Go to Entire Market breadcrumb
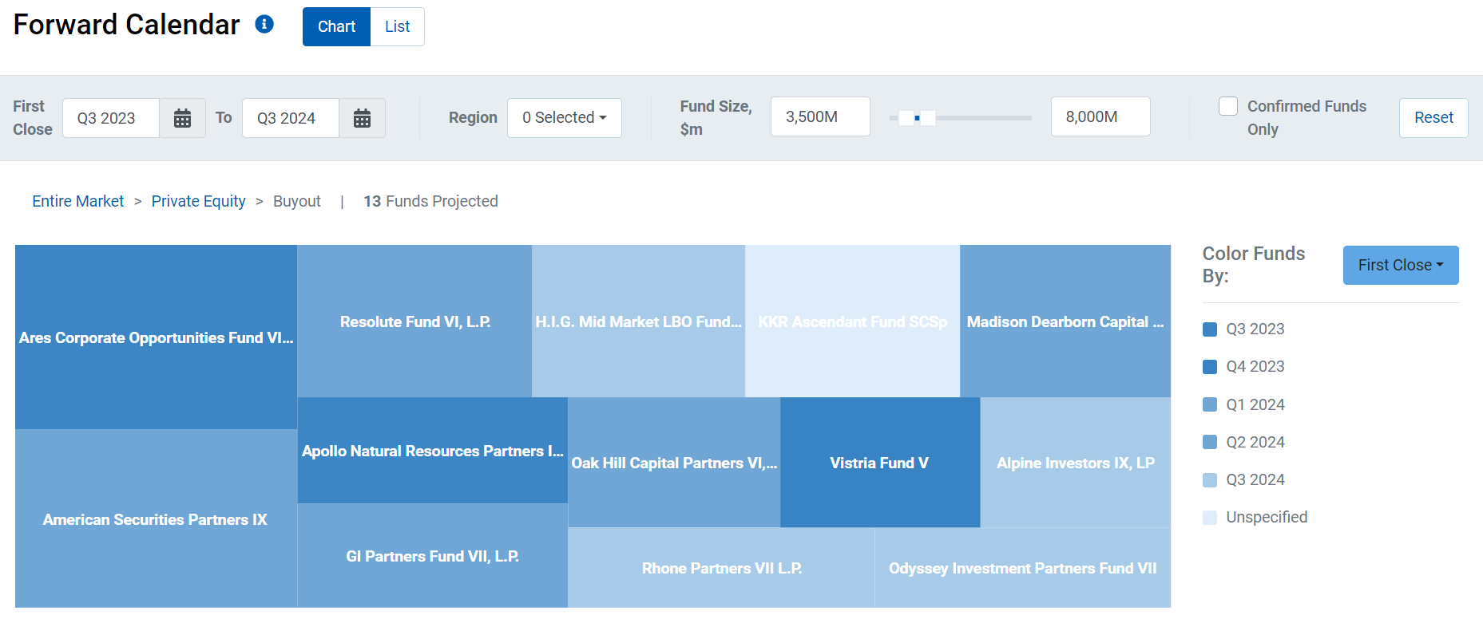 (x=77, y=201)
